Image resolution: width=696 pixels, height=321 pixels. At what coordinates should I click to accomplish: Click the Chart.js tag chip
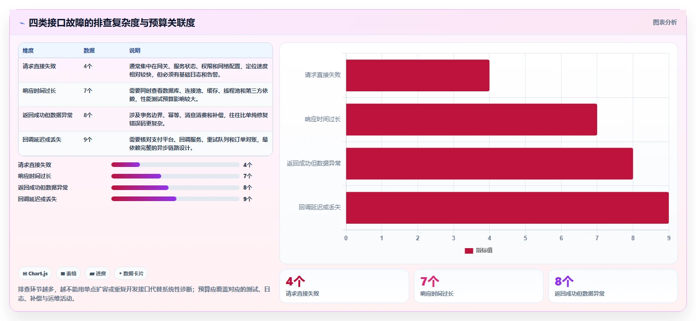(x=36, y=273)
